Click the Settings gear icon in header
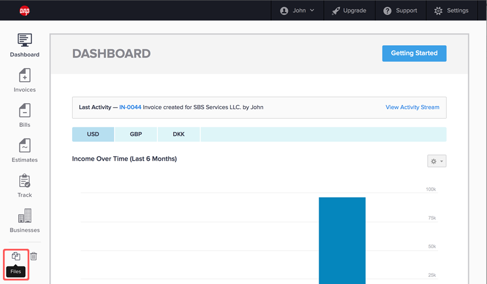The height and width of the screenshot is (284, 487). tap(438, 11)
